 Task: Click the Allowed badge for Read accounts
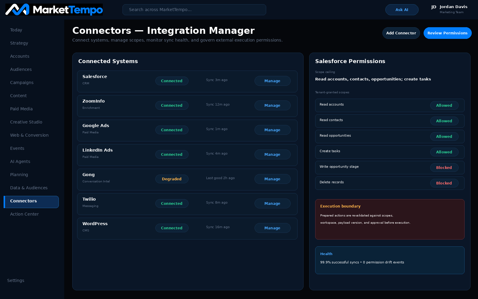click(x=444, y=105)
